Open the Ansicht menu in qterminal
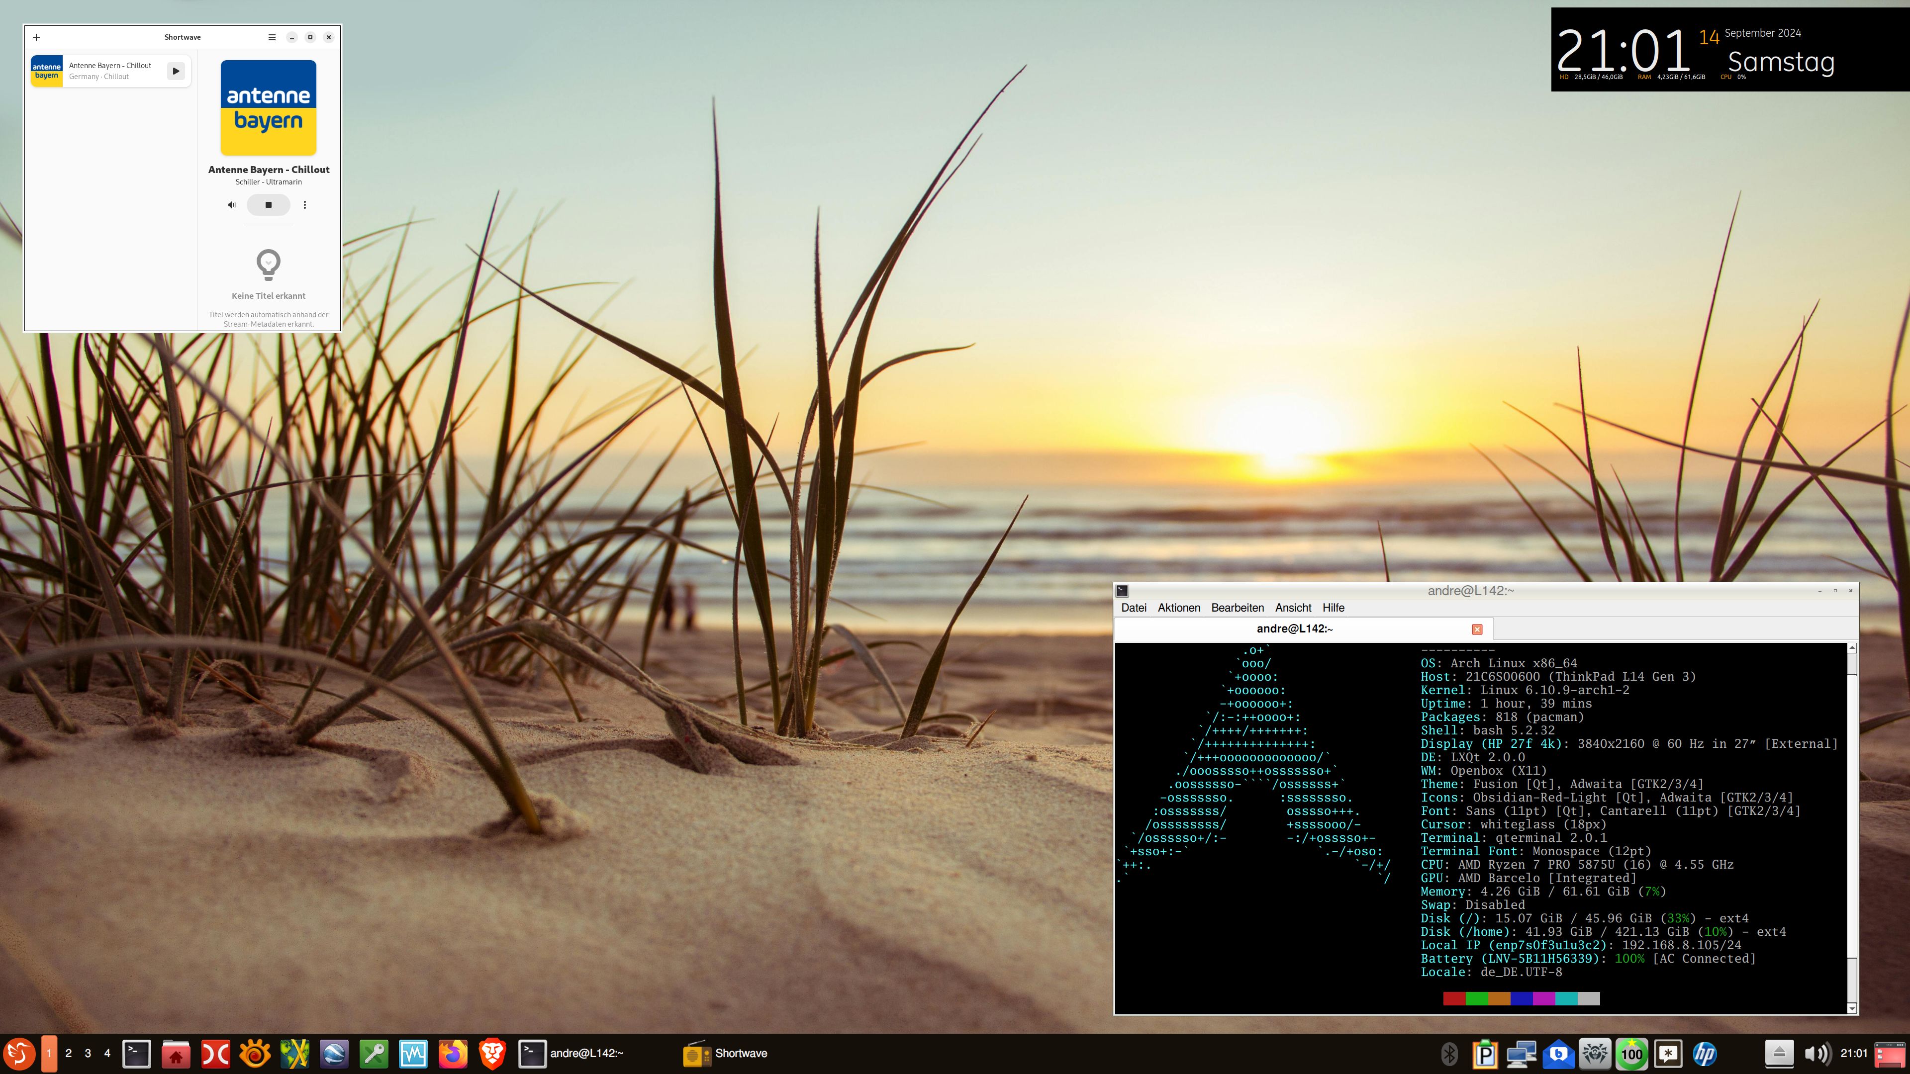Screen dimensions: 1910x1074 pyautogui.click(x=1293, y=608)
